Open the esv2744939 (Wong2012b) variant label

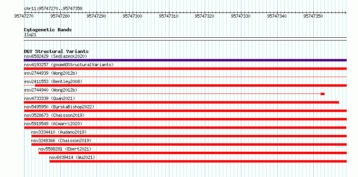(51, 73)
